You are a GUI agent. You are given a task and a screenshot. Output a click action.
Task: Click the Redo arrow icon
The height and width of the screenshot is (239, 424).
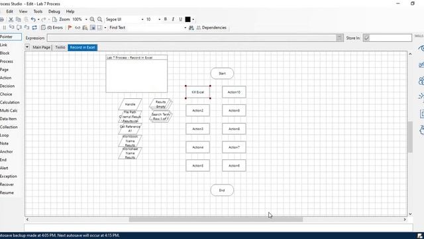[x=44, y=19]
